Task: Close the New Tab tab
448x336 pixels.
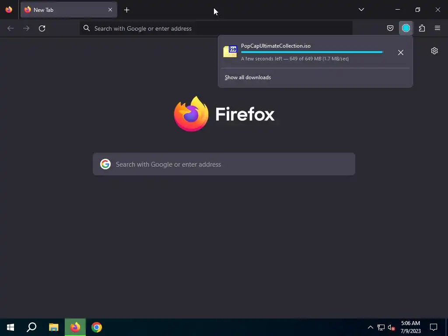Action: click(110, 10)
